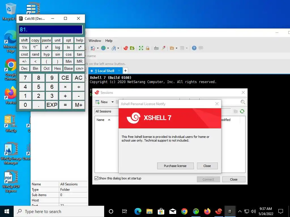290x217 pixels.
Task: Open the keyboard key-mapping toolbar icon
Action: coord(156,48)
